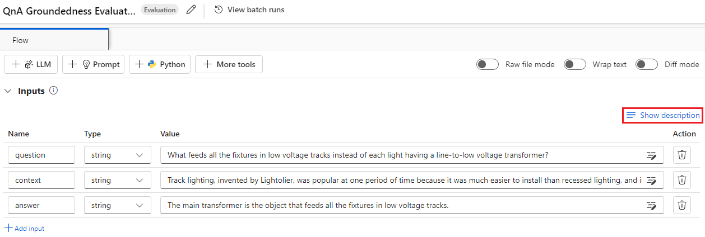Add a Python tool node

click(x=160, y=64)
